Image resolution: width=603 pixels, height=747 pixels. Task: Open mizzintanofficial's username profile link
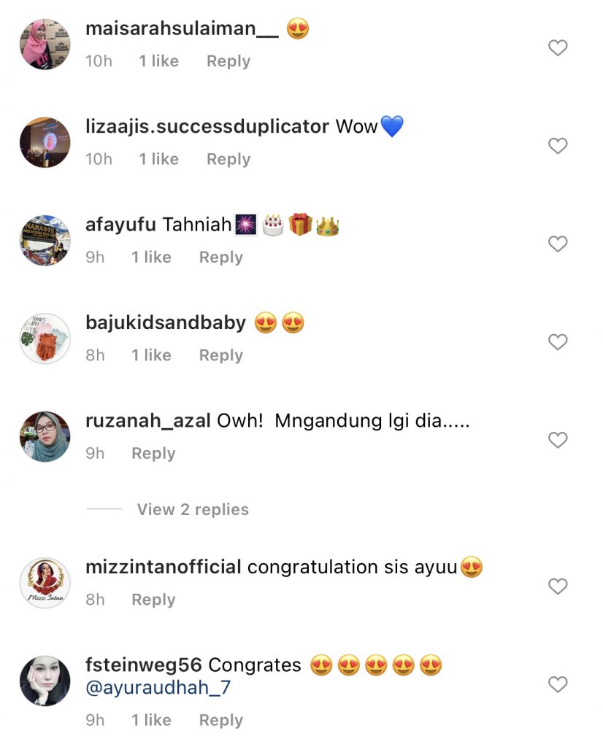click(x=164, y=567)
